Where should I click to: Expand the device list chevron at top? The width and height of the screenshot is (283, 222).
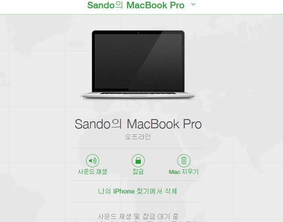coord(193,4)
